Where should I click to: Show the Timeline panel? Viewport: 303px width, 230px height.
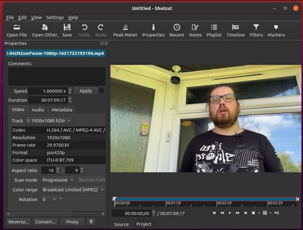coord(235,30)
